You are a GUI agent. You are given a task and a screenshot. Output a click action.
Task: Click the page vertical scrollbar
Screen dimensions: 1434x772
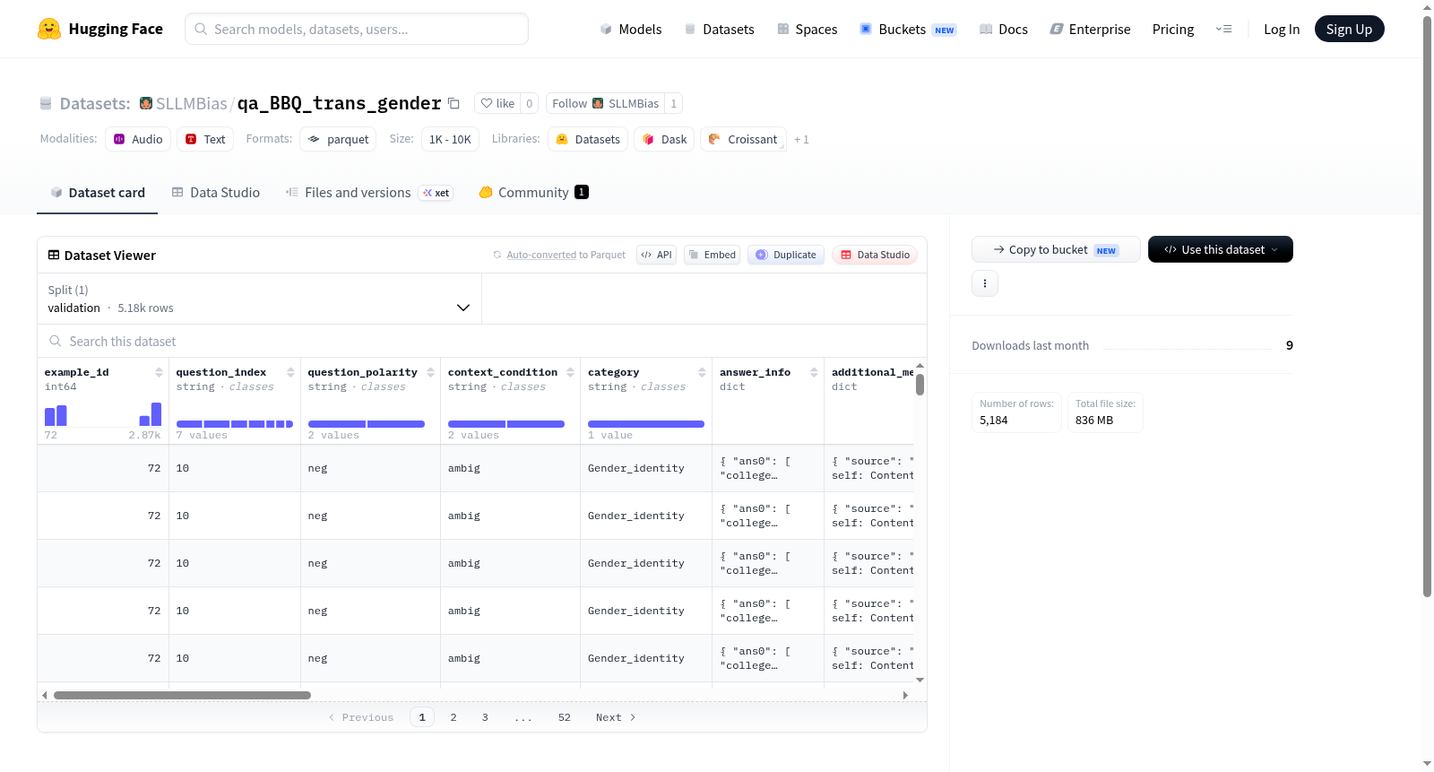tap(1427, 305)
